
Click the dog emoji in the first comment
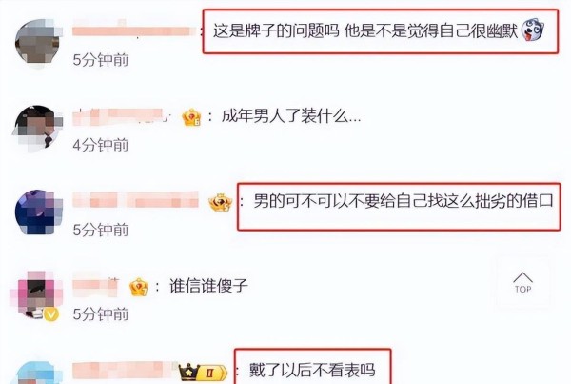(x=532, y=30)
